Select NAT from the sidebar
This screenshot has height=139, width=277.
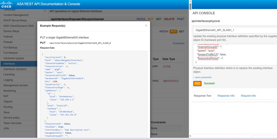6,96
